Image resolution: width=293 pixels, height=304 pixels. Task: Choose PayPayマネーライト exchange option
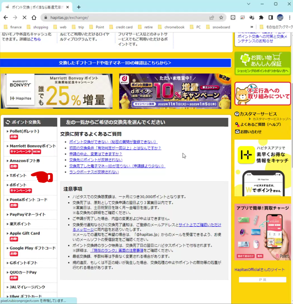(28, 214)
